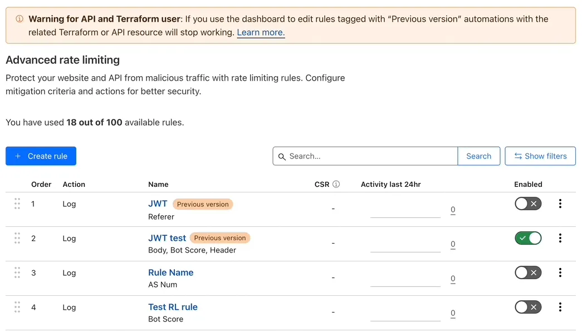The width and height of the screenshot is (582, 332).
Task: Click the drag handle icon beside Test RL rule
Action: click(x=17, y=307)
